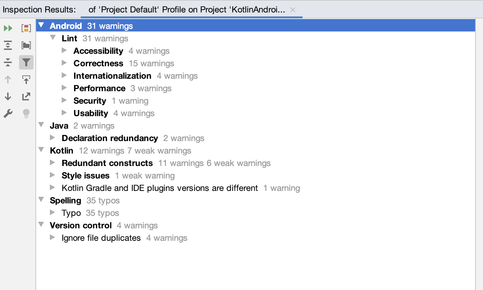
Task: Rerun the inspection with green arrows icon
Action: [x=8, y=28]
